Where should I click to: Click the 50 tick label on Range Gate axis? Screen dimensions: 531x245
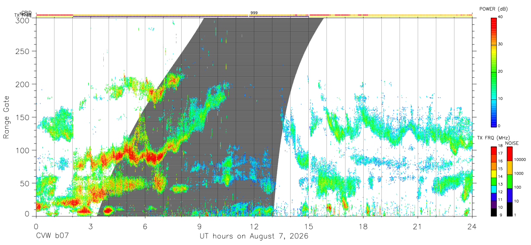coord(26,183)
